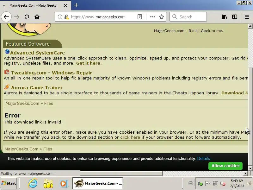Close the MajorGeeks.Com tab
253x190 pixels.
click(x=65, y=5)
